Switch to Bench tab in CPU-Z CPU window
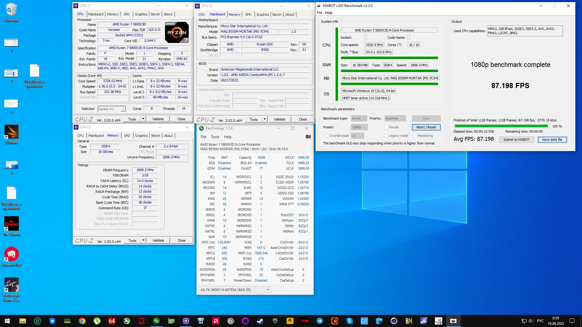This screenshot has height=327, width=582. [x=155, y=14]
